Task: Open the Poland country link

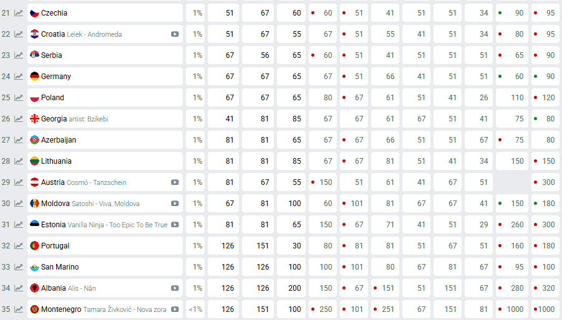Action: (52, 98)
